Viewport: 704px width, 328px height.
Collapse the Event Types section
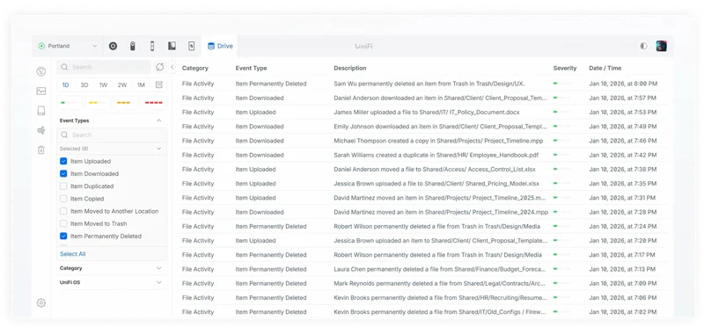tap(158, 120)
